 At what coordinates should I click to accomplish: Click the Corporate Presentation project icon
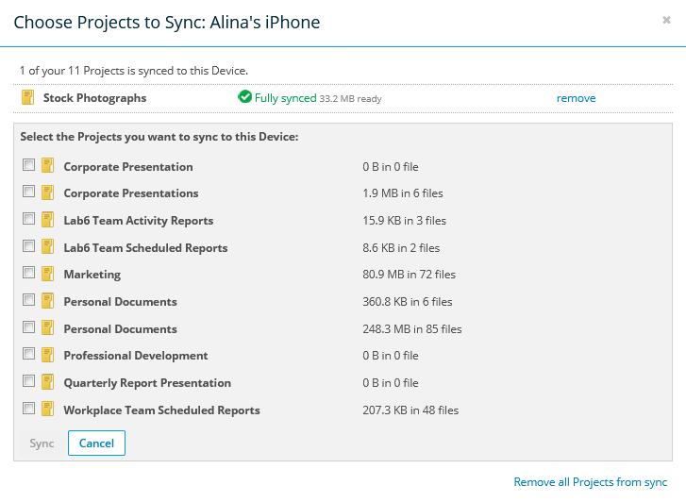pos(48,166)
